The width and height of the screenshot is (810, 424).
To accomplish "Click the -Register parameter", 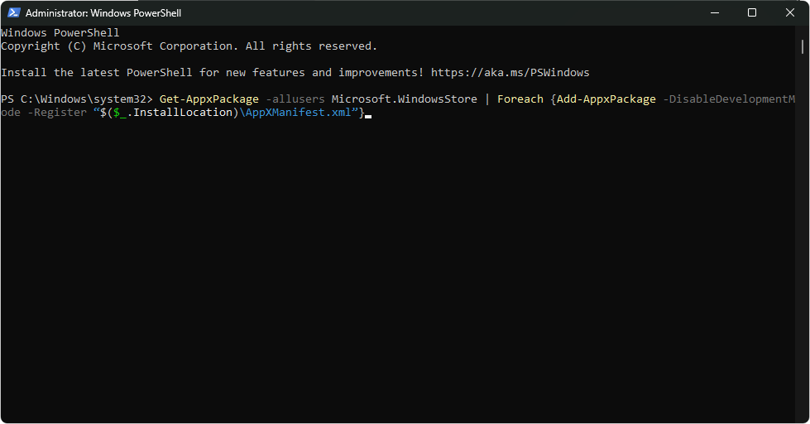I will click(57, 112).
